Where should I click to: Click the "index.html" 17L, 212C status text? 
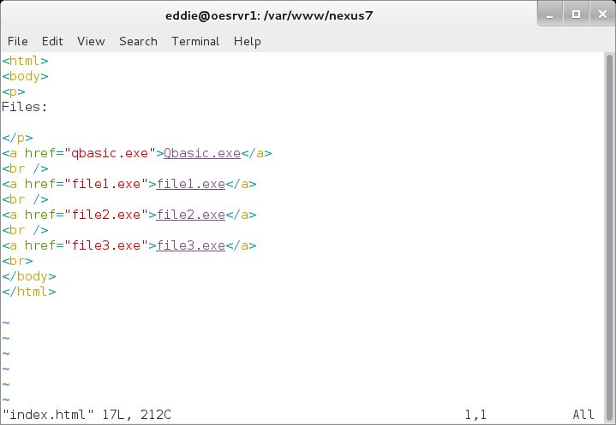[87, 415]
